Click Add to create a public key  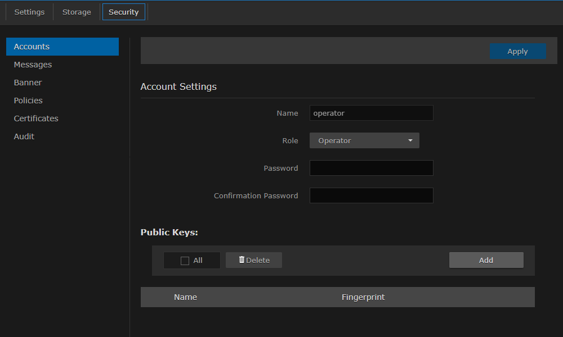tap(486, 260)
